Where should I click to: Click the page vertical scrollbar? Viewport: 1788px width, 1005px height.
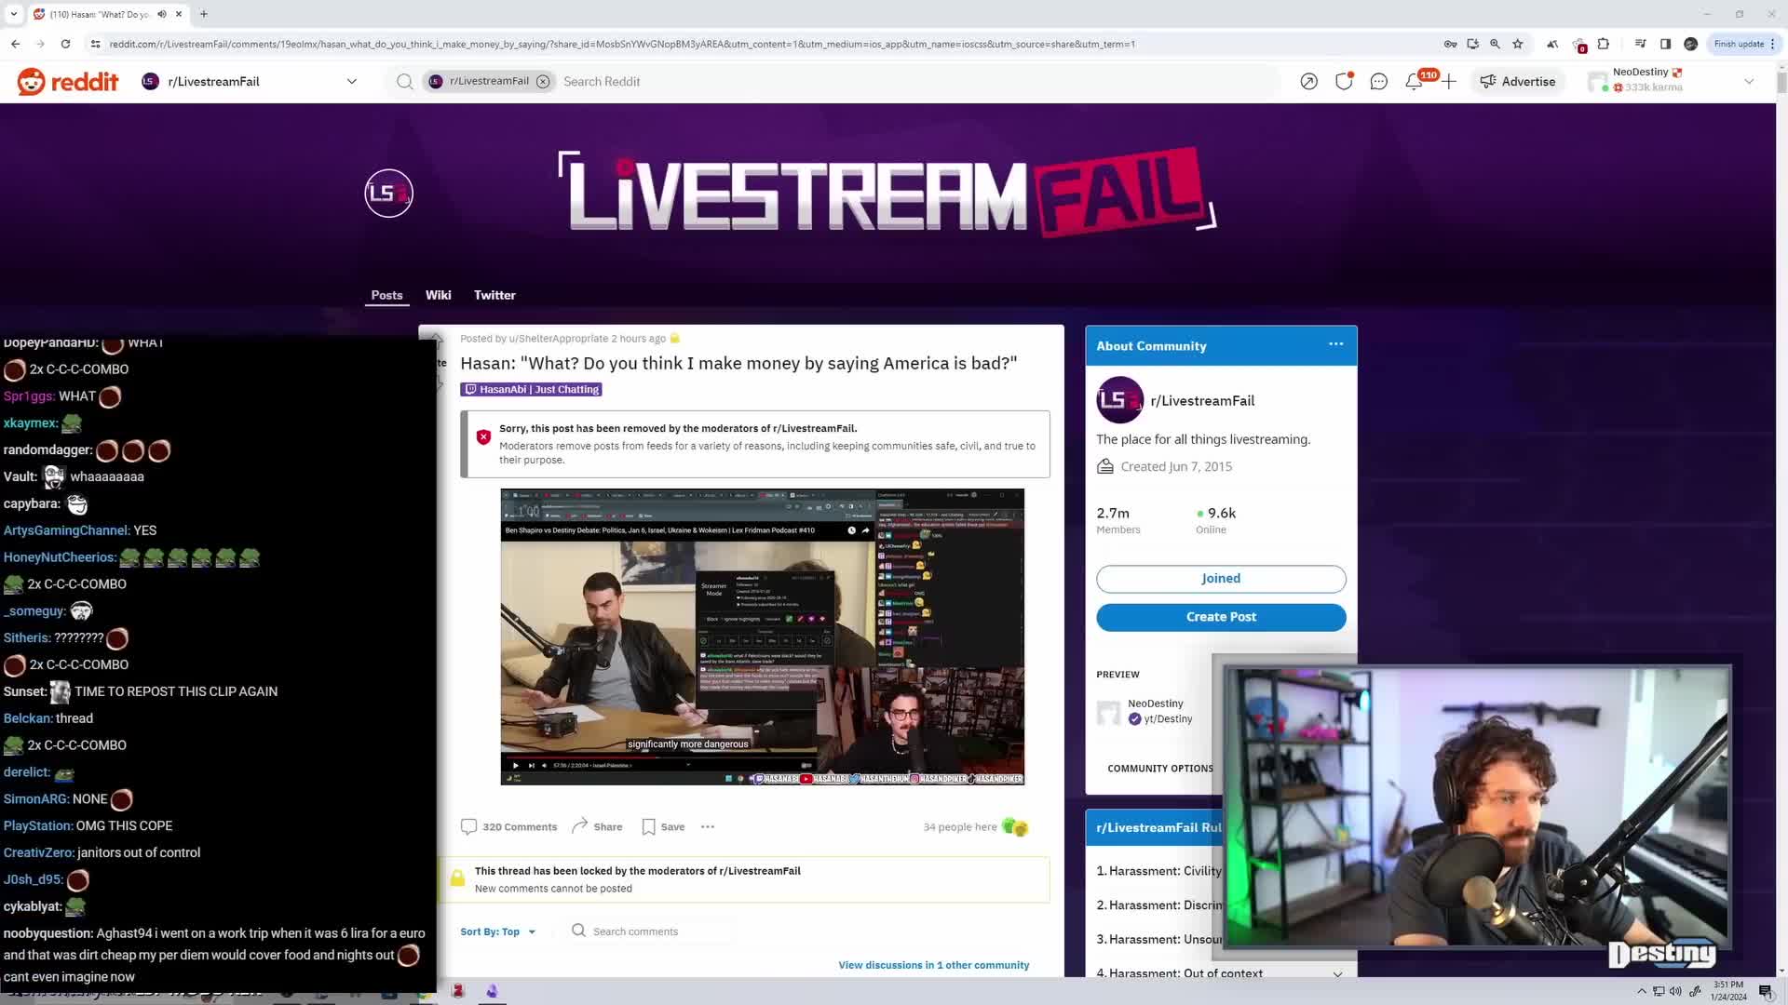[x=1781, y=81]
